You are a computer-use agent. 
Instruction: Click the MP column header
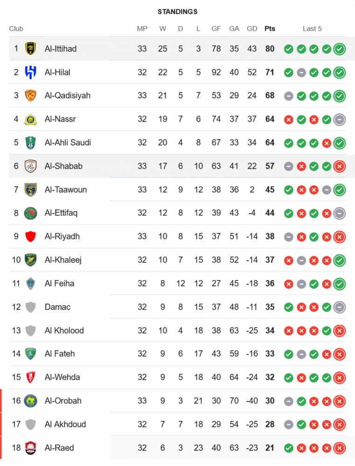[x=142, y=28]
